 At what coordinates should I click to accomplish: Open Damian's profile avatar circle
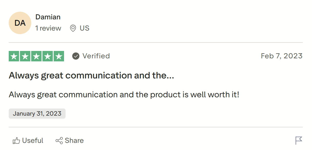click(x=20, y=23)
